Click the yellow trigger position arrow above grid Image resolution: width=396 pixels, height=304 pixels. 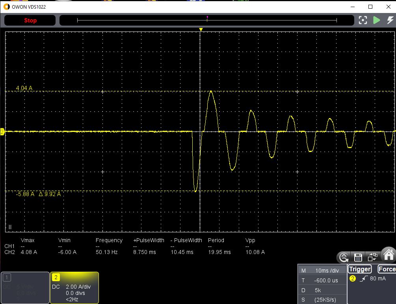(201, 30)
